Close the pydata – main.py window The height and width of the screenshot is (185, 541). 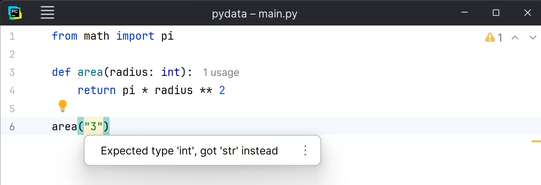tap(527, 13)
